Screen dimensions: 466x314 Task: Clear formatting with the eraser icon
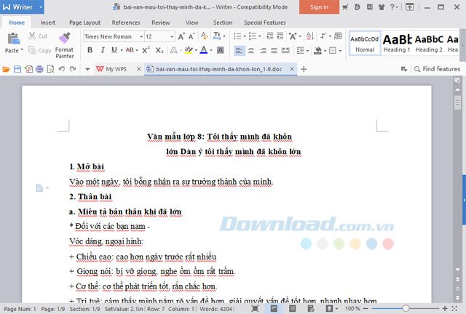click(x=204, y=36)
